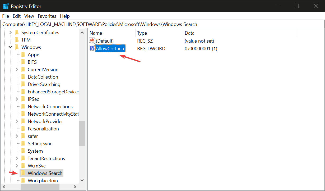Viewport: 325px width, 191px height.
Task: Click horizontal scrollbar left arrow in tree
Action: click(4, 187)
